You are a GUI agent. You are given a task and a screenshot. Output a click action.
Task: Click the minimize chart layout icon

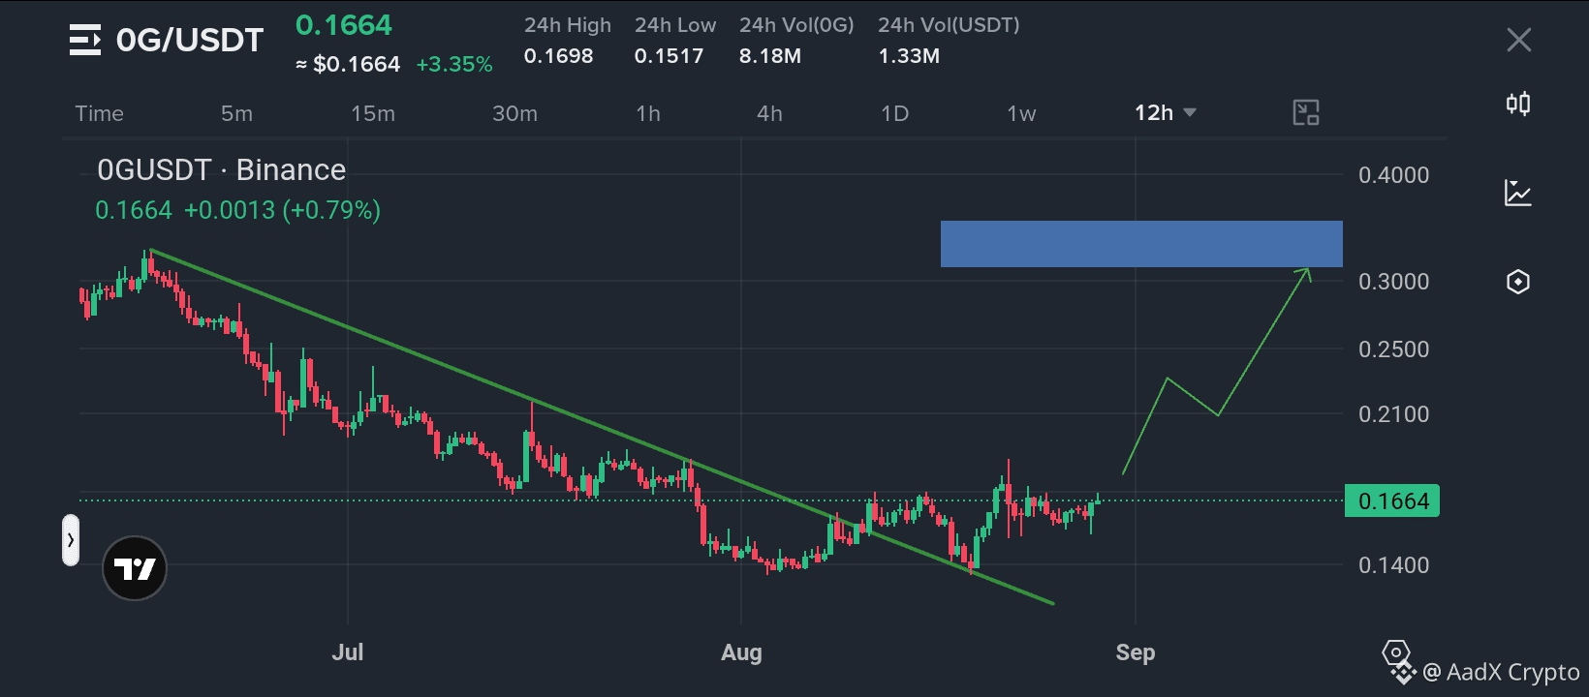pyautogui.click(x=1306, y=113)
